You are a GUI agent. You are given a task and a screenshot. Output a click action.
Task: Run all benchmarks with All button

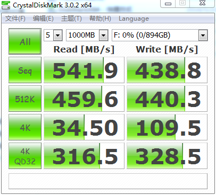tap(25, 41)
